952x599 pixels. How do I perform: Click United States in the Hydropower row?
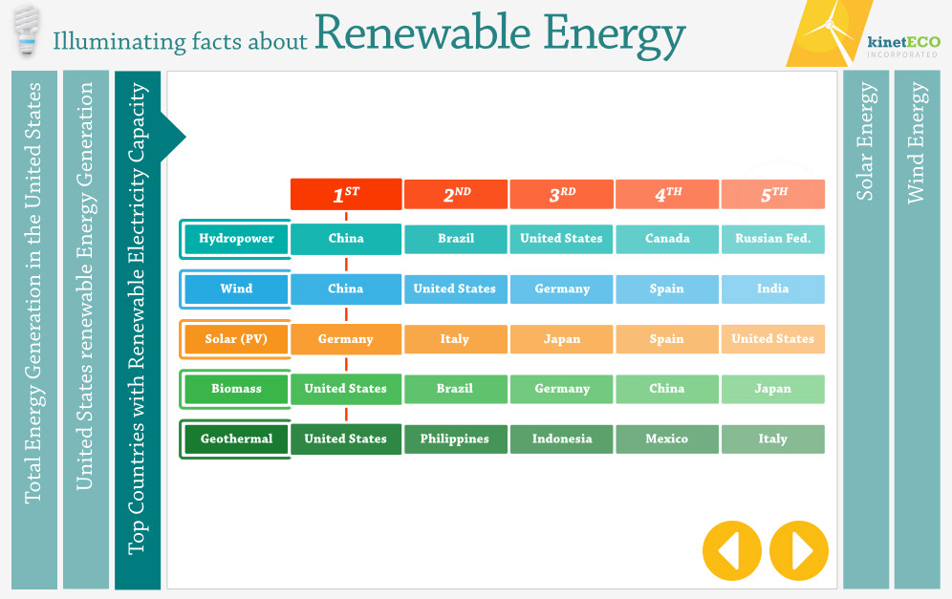point(562,239)
